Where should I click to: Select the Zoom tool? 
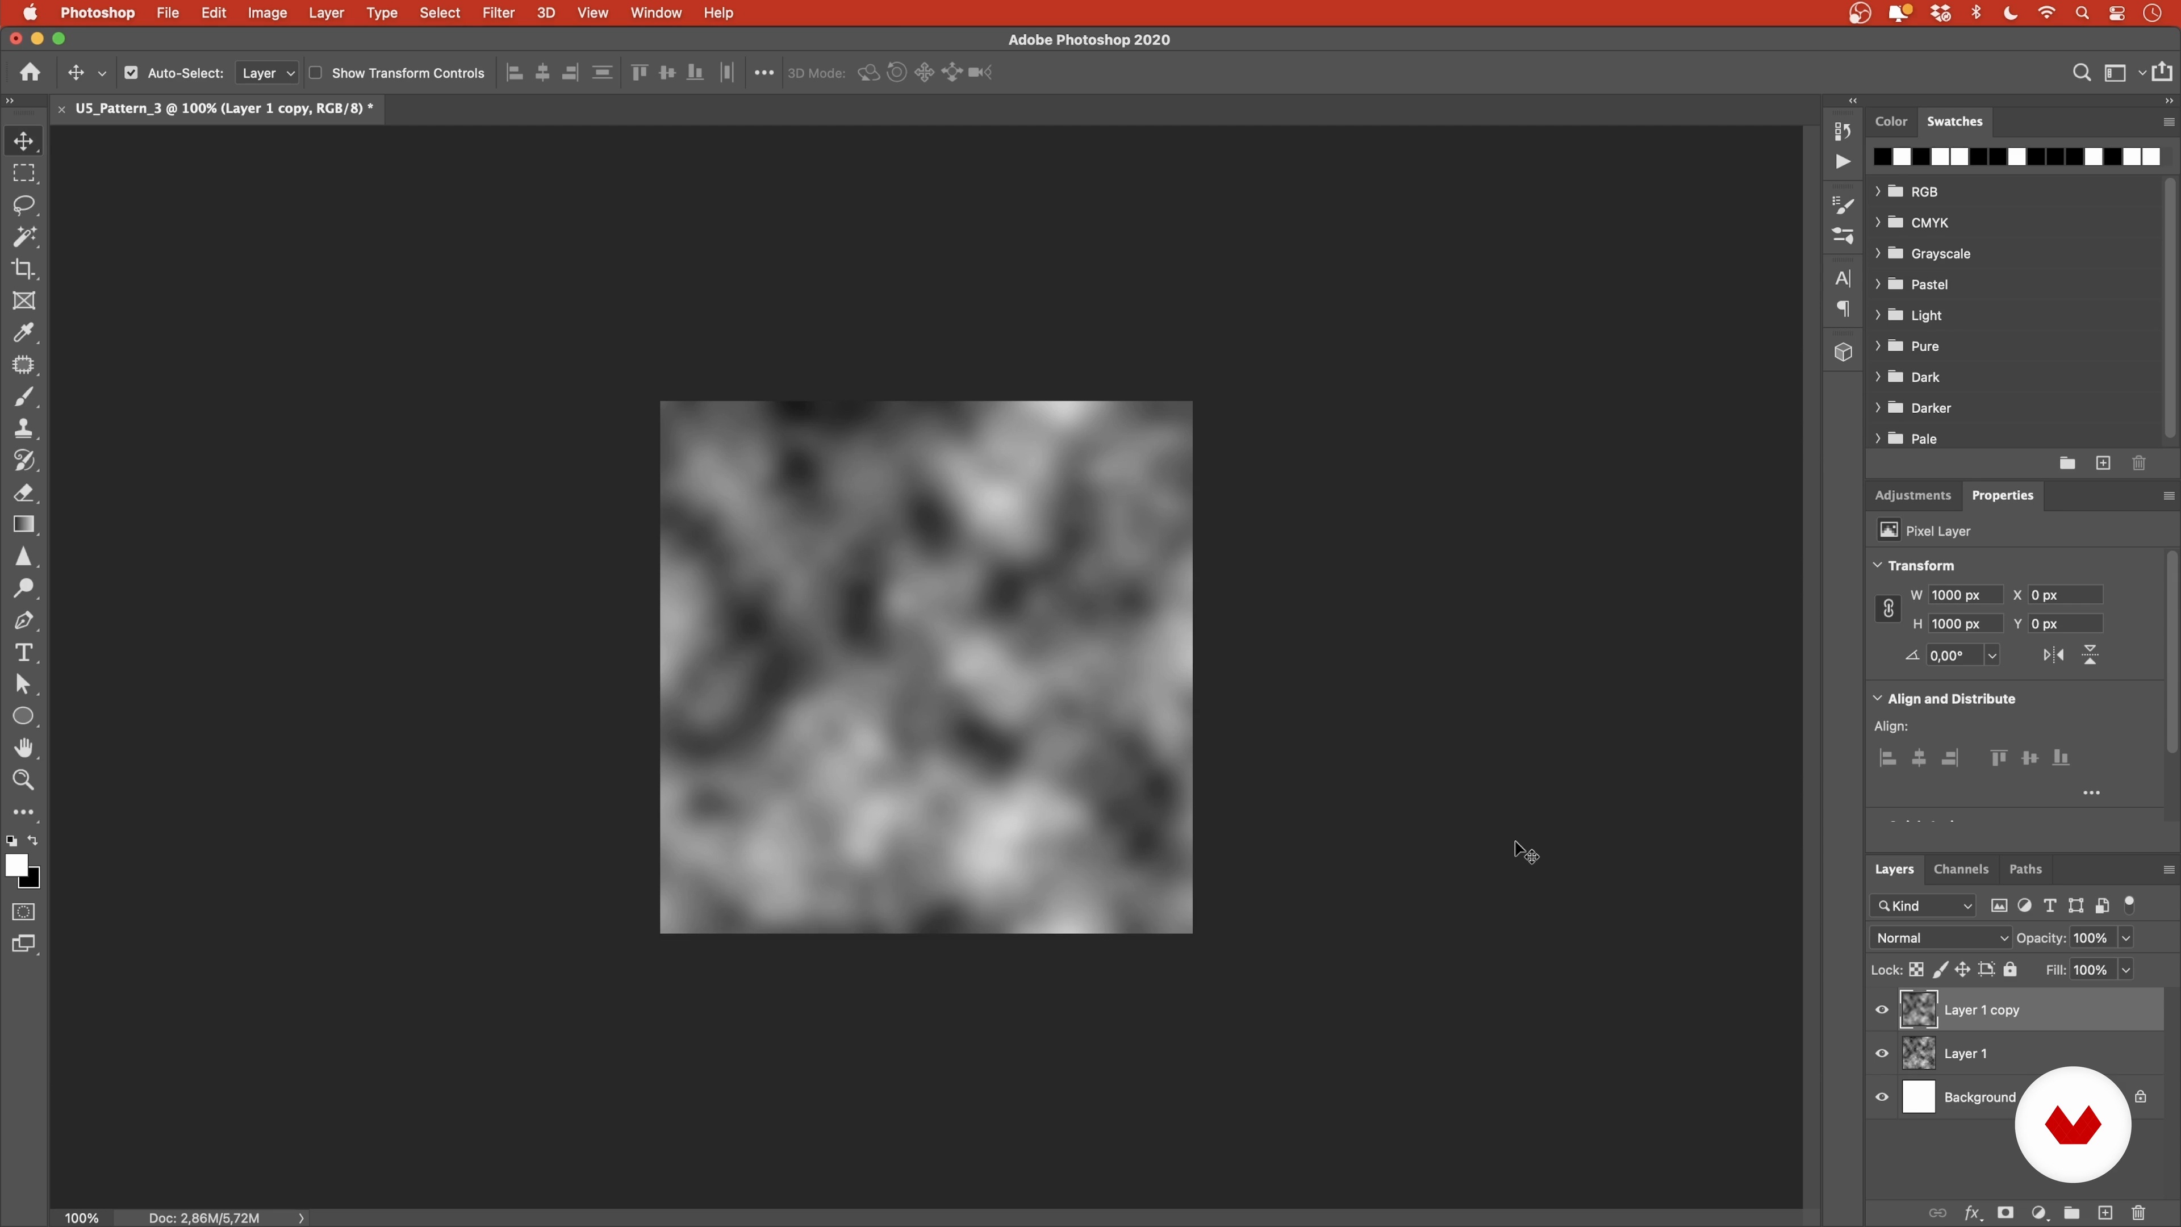24,781
